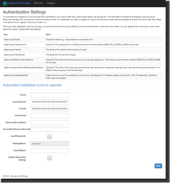Select the letsencrypt:UseIPBasedSSL key cell

16,75
